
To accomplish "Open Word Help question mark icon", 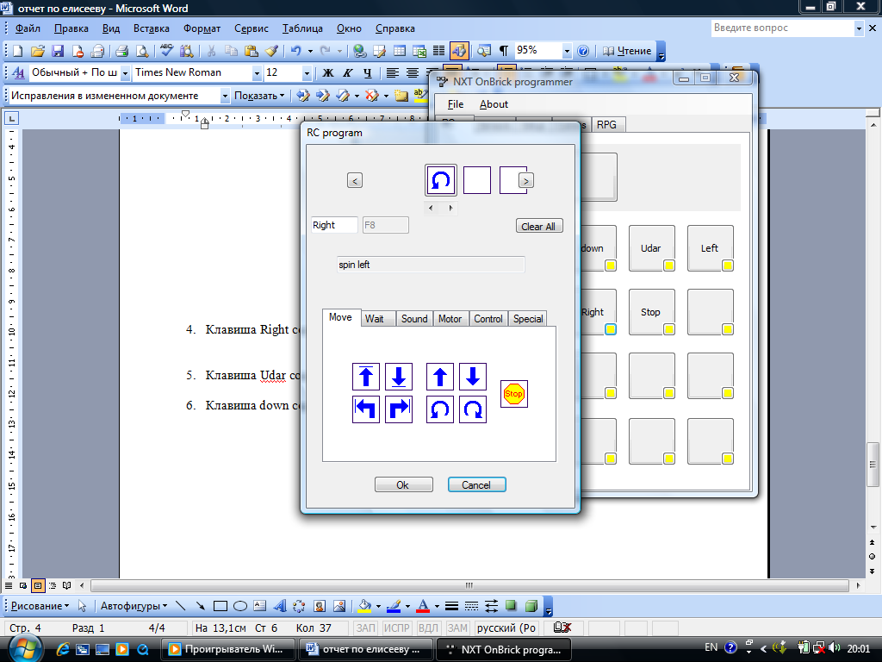I will pos(583,51).
